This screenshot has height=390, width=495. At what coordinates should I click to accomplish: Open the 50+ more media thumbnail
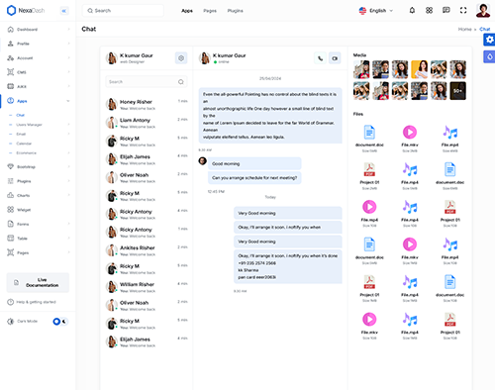457,91
